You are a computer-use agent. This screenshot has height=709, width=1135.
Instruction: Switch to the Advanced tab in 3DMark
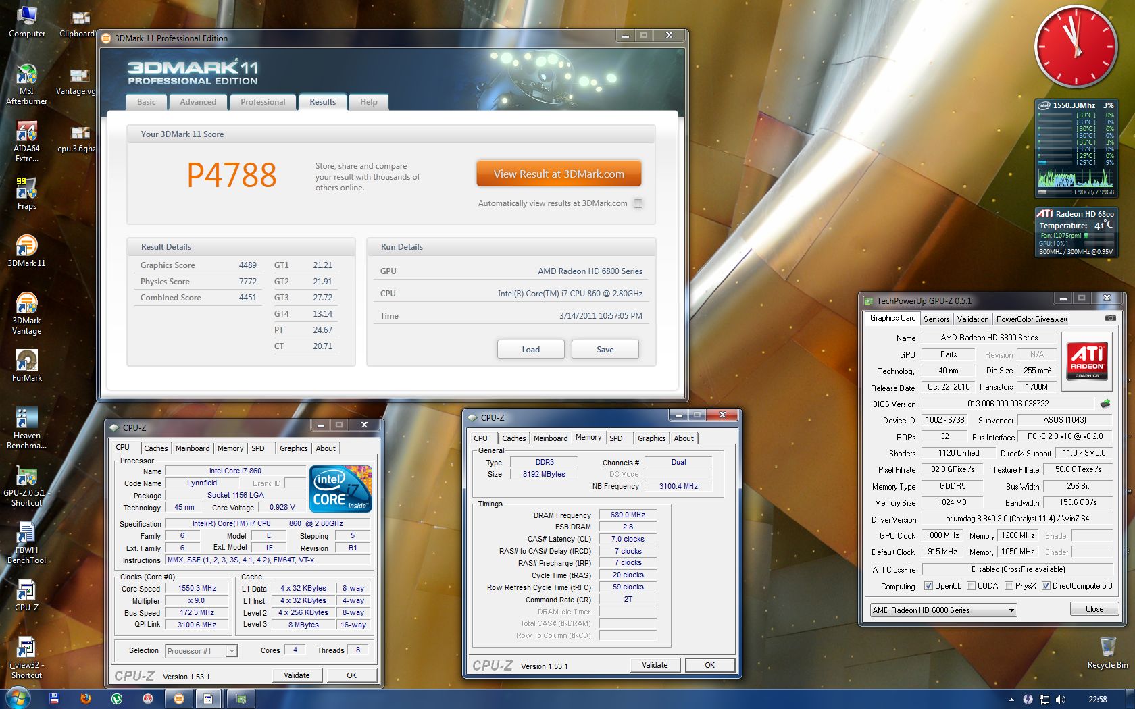pos(198,102)
